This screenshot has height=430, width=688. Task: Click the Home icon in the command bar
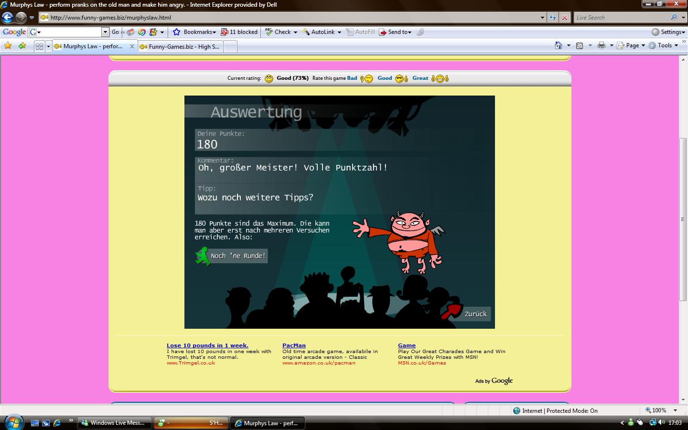click(558, 45)
